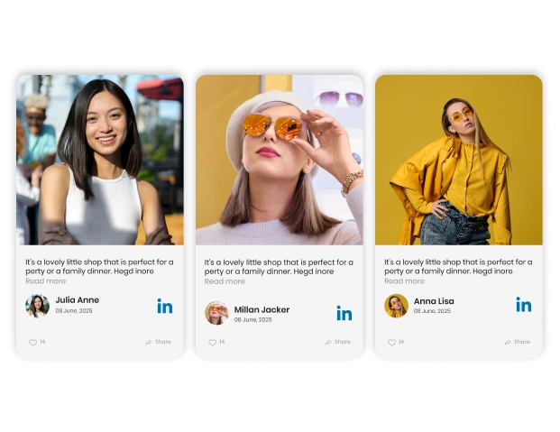560x432 pixels.
Task: Click the Julia Anne name link
Action: click(x=78, y=300)
